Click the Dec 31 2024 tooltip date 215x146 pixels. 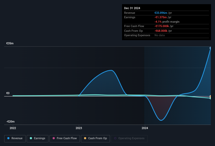[x=132, y=8]
